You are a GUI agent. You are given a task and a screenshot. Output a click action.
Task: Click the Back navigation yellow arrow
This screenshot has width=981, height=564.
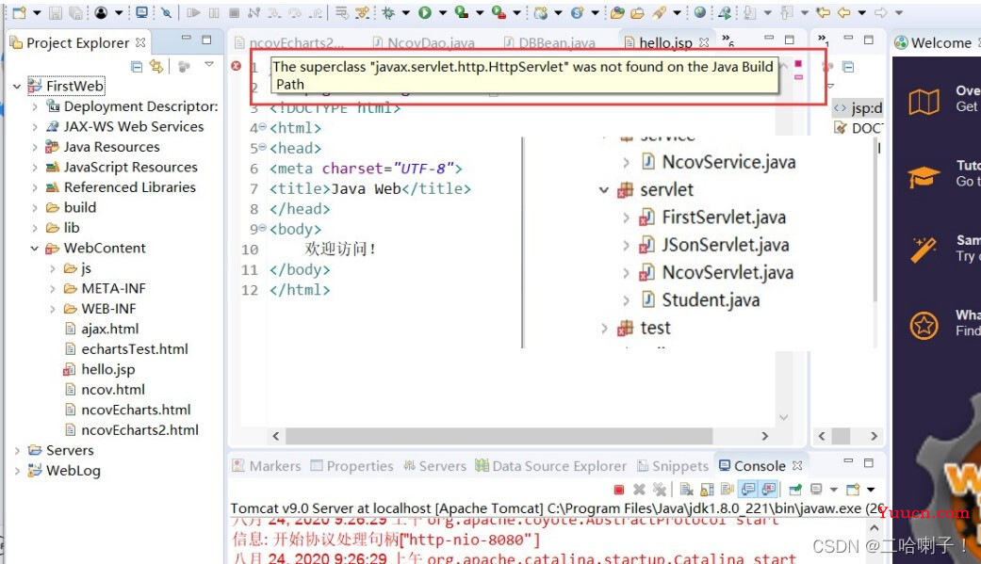click(844, 12)
